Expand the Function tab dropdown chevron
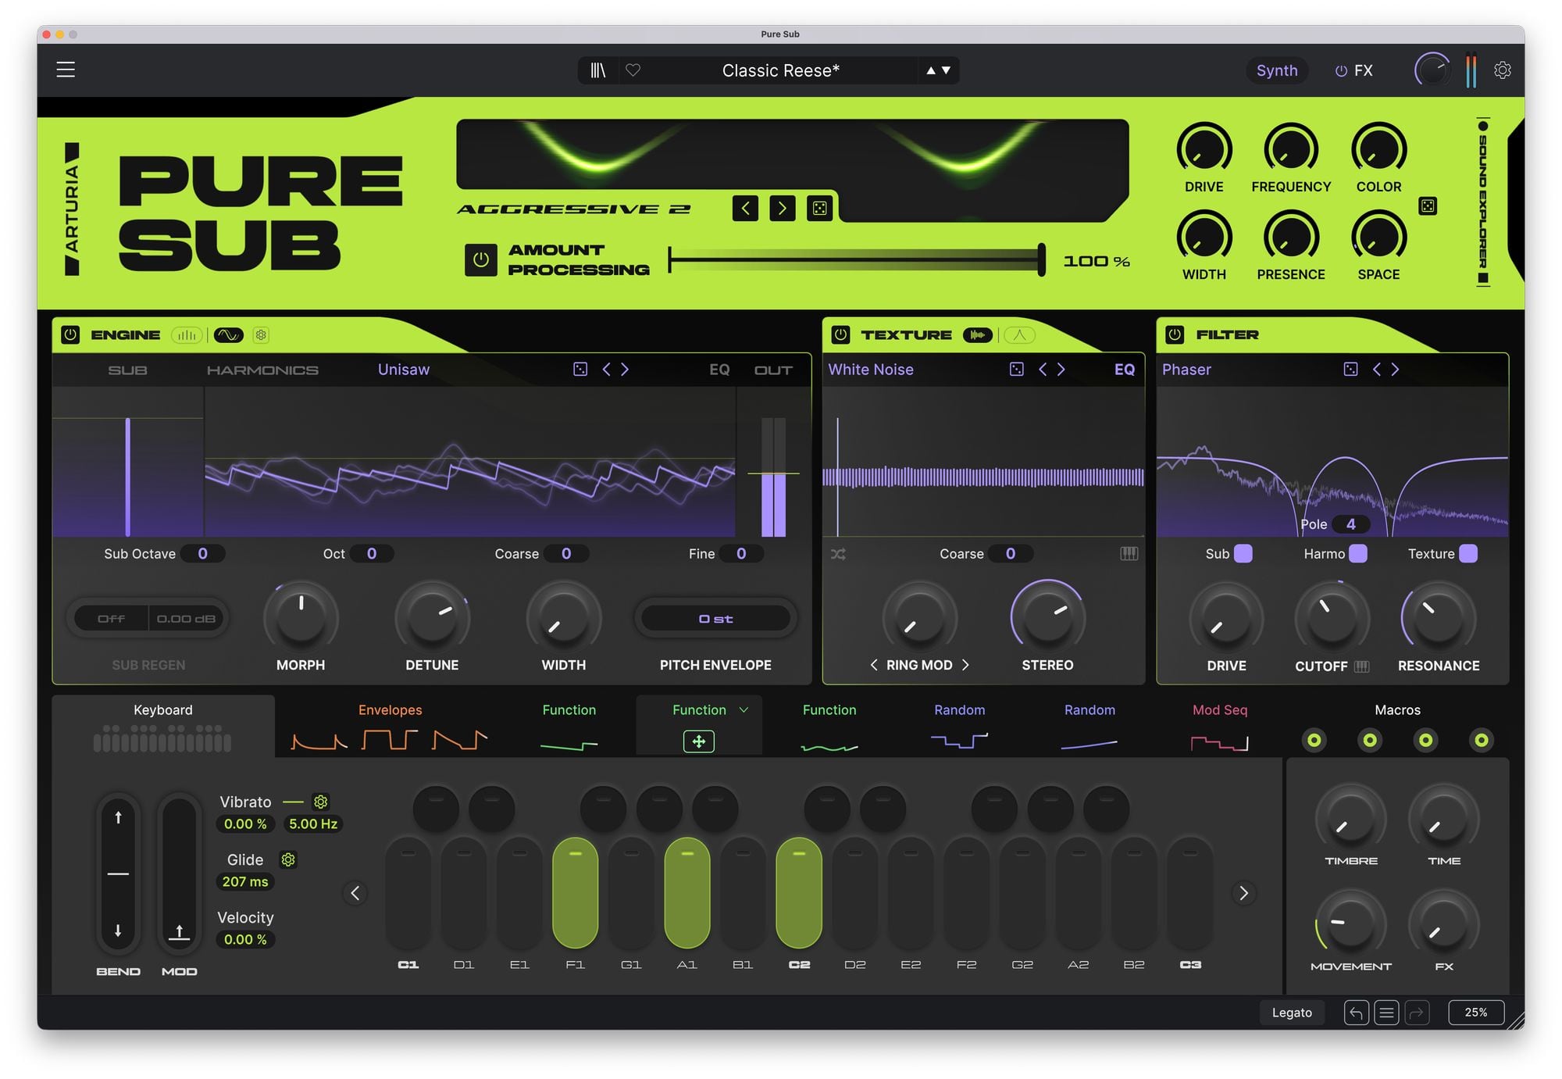The height and width of the screenshot is (1079, 1562). point(744,709)
